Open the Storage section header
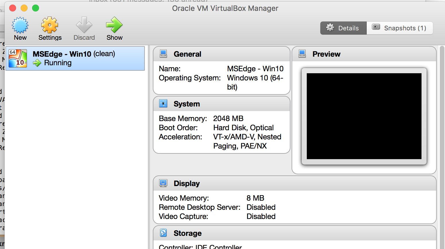Screen dimensions: 445x249 (x=295, y=233)
